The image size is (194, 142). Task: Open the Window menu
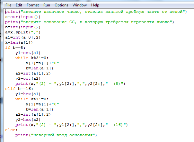point(80,5)
